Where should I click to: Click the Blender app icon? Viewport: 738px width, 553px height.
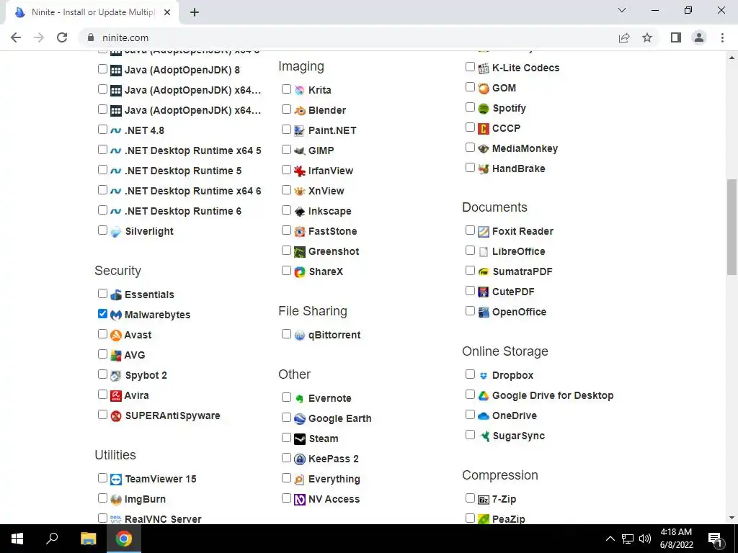pos(300,110)
